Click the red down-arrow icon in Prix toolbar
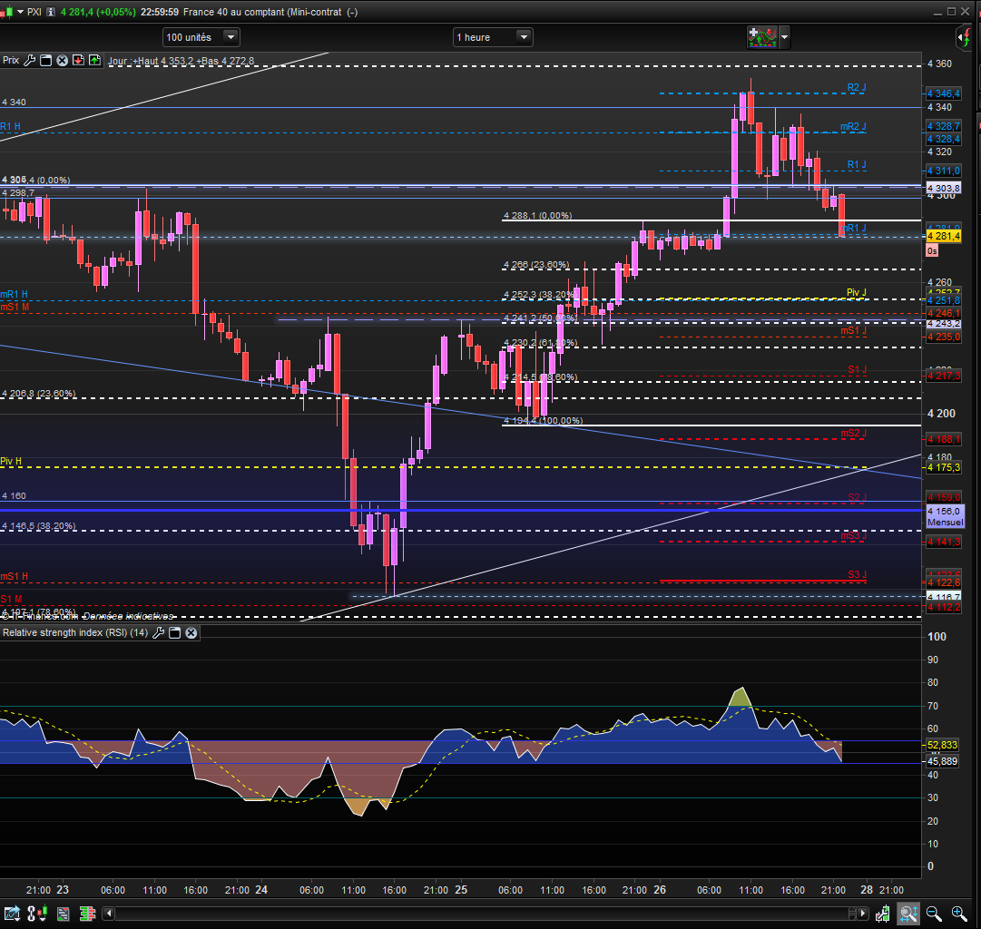Image resolution: width=981 pixels, height=929 pixels. pos(78,61)
